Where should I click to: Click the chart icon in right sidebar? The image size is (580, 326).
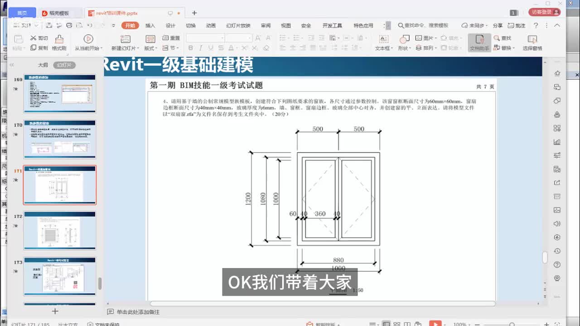coord(557,142)
